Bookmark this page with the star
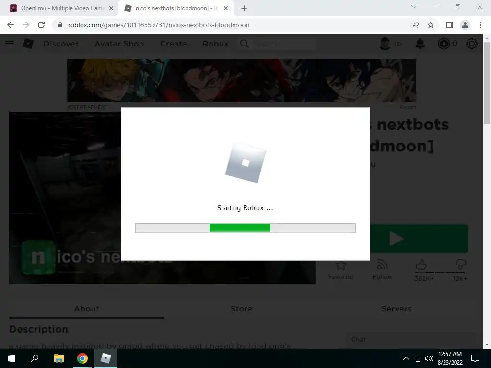The height and width of the screenshot is (368, 491). 431,25
